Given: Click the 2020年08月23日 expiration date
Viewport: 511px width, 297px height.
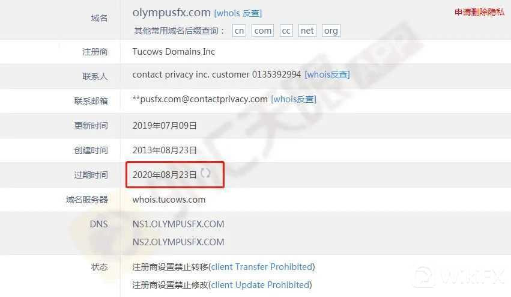Looking at the screenshot, I should point(165,175).
